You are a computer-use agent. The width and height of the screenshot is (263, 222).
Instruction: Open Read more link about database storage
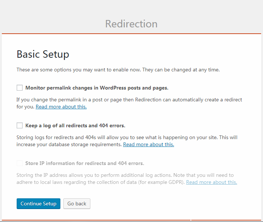[x=149, y=144]
